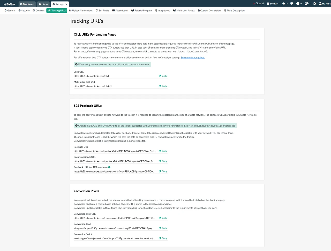Open the Dashboard tab

point(27,4)
